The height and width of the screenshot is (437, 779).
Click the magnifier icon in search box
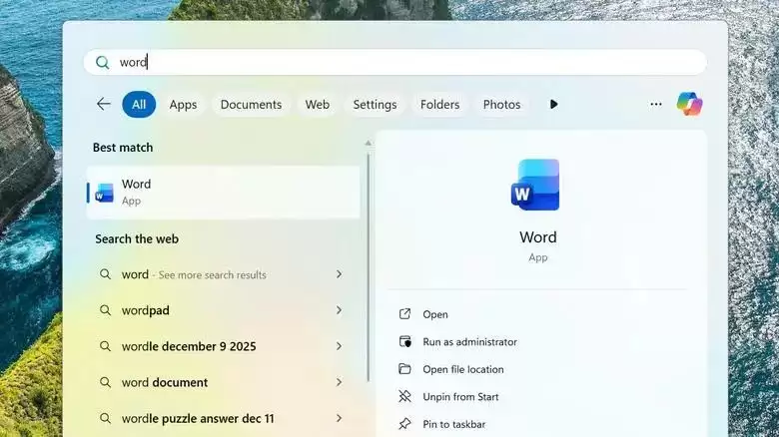[x=102, y=62]
